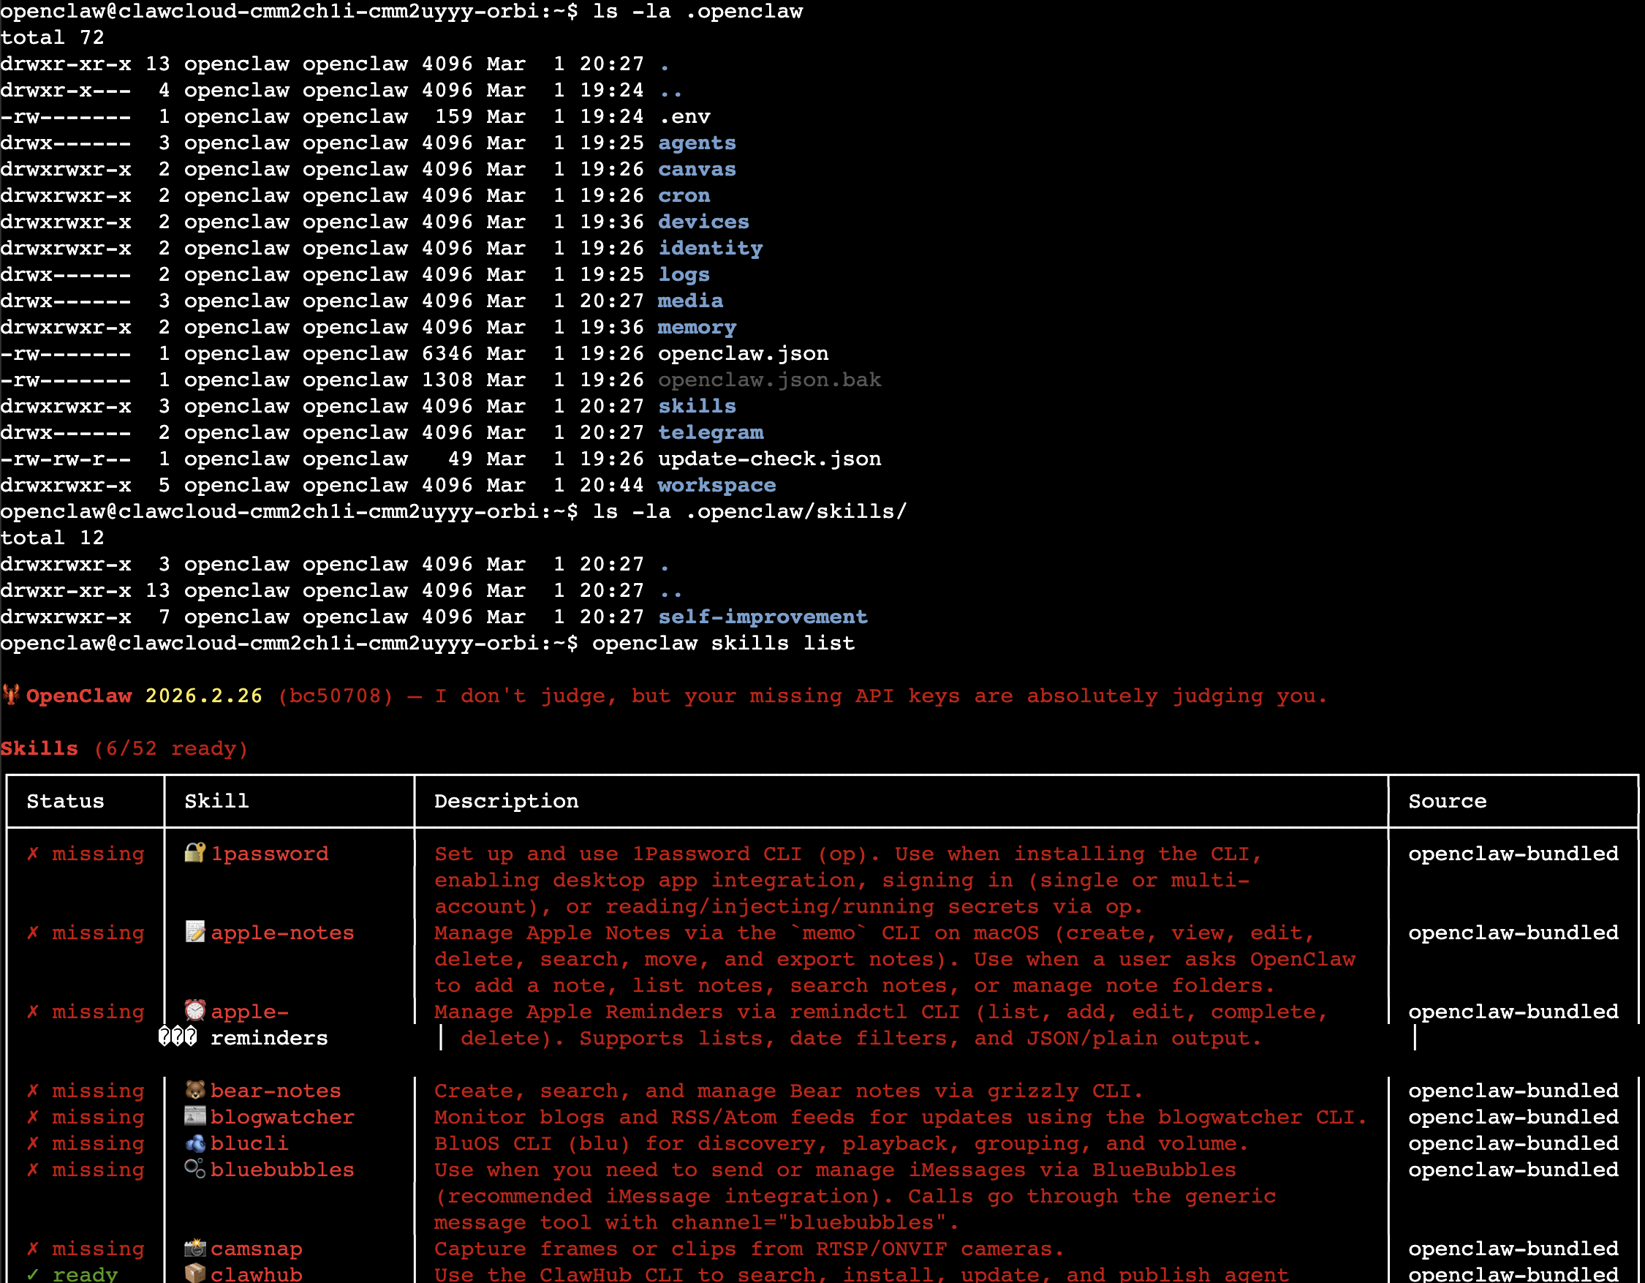Select the blucli blueberries icon

[x=194, y=1143]
